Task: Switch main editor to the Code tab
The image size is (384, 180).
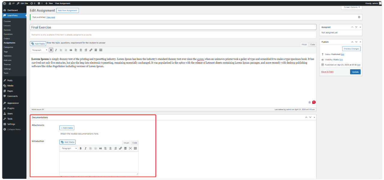Action: [x=313, y=44]
